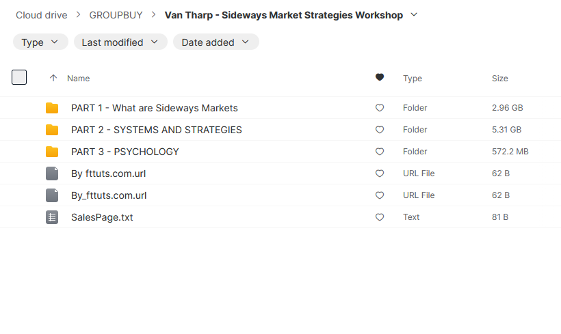This screenshot has width=561, height=334.
Task: Open the Date added filter dropdown
Action: 216,42
